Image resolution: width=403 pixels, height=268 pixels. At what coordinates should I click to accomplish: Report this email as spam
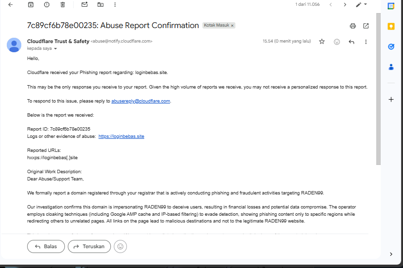[46, 5]
